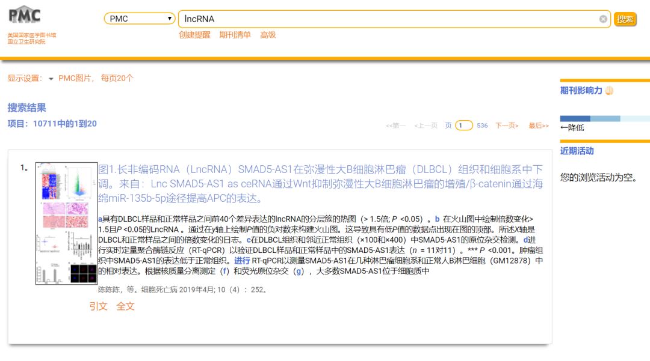Edit the page number field
This screenshot has height=361, width=650.
coord(463,126)
